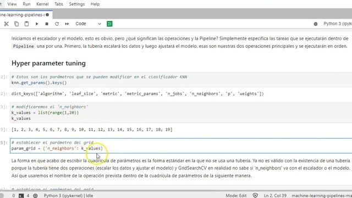Viewport: 352px width, 198px height.
Task: Click the terminals count icon in status bar
Action: pos(21,196)
